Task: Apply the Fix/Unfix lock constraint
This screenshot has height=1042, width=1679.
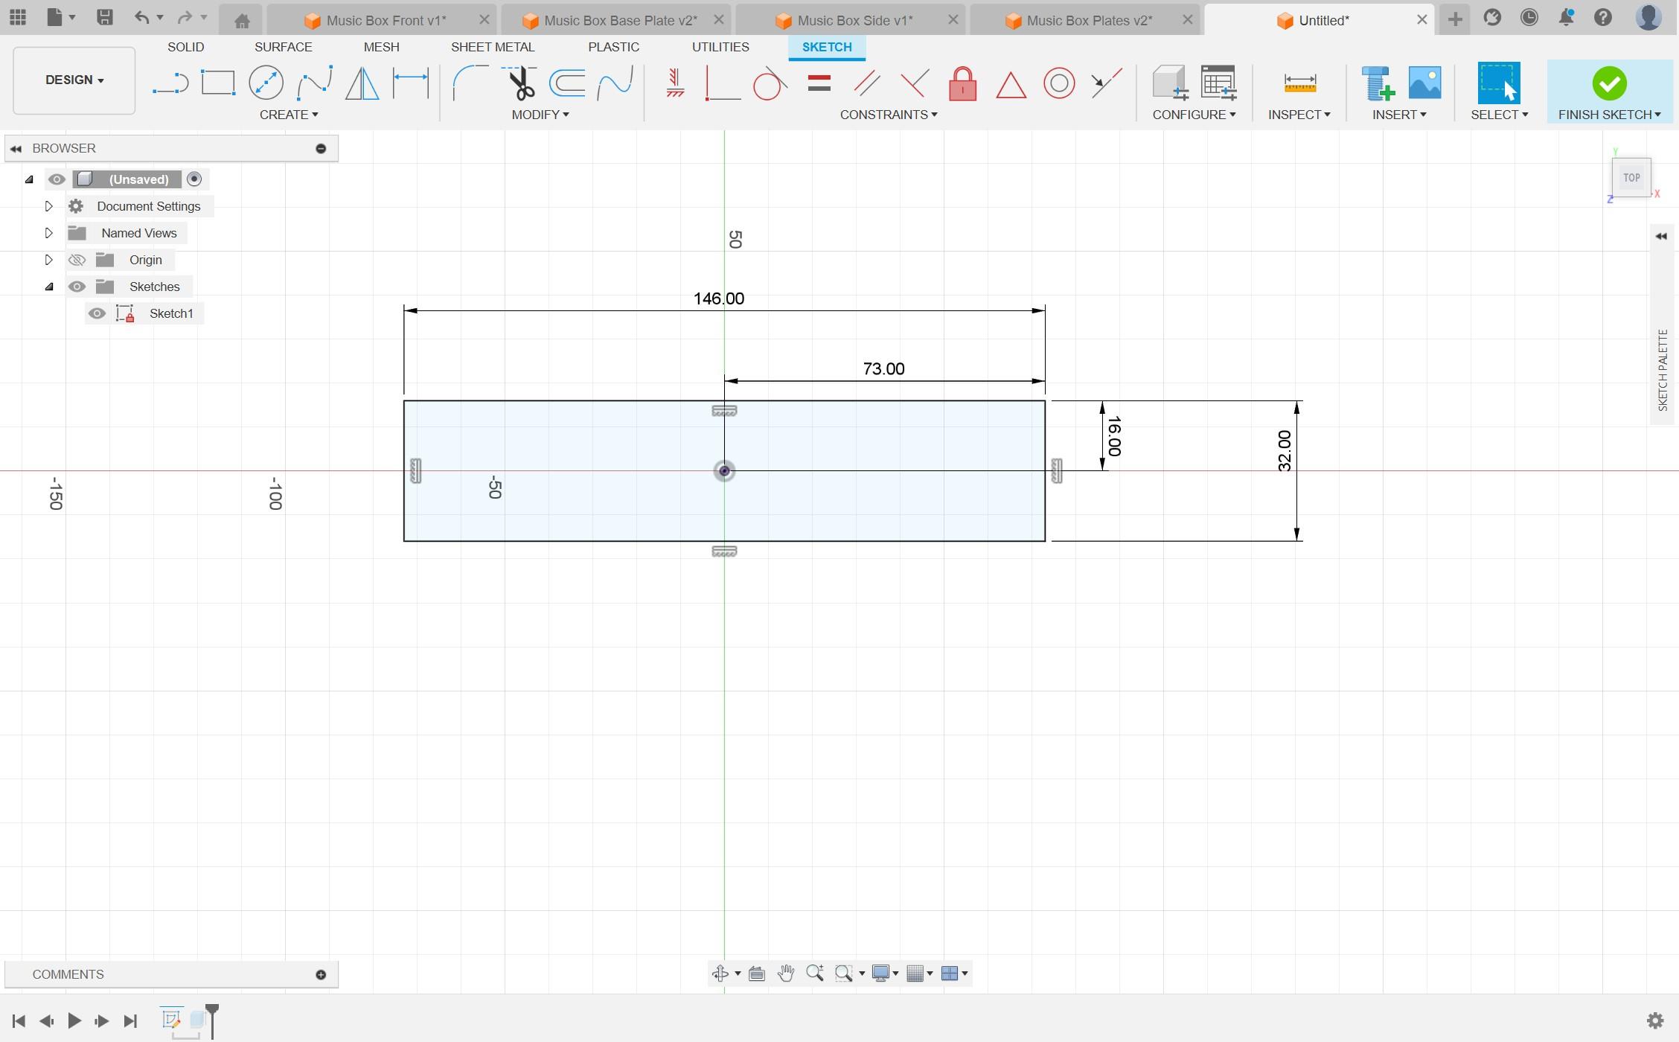Action: 962,83
